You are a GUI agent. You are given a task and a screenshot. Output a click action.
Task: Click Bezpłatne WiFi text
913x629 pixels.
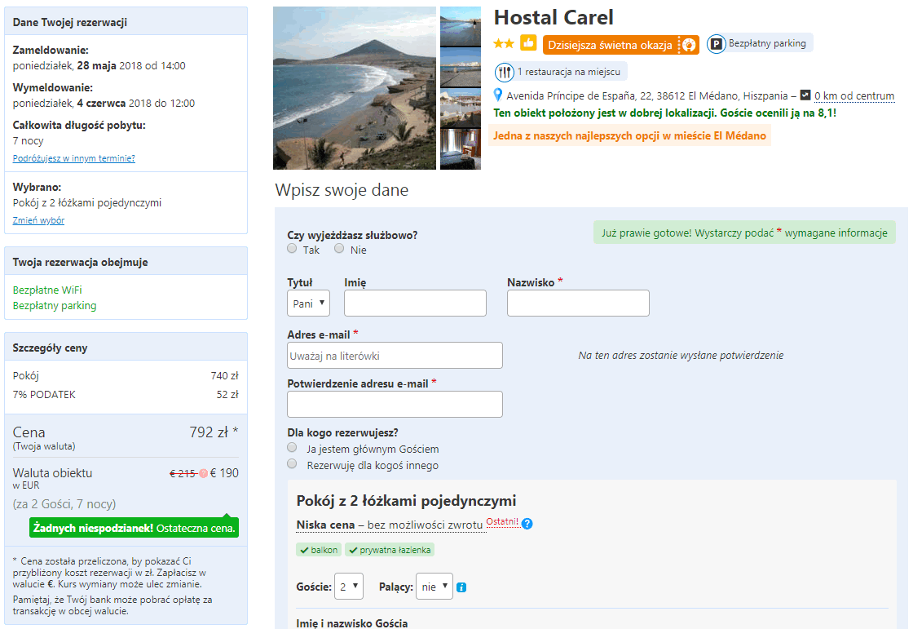click(47, 290)
